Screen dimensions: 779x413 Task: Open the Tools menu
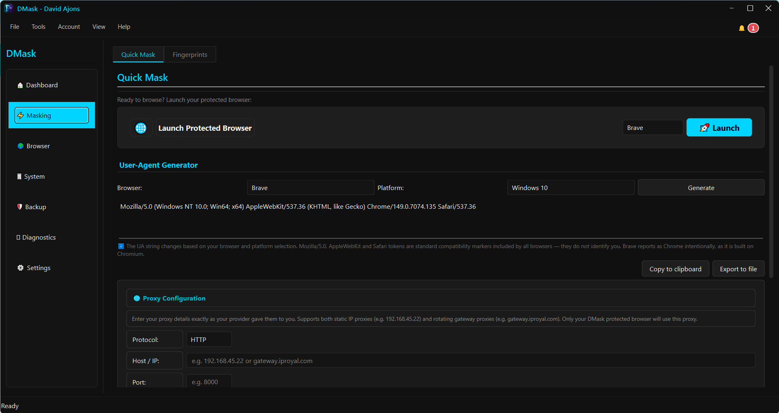click(39, 27)
